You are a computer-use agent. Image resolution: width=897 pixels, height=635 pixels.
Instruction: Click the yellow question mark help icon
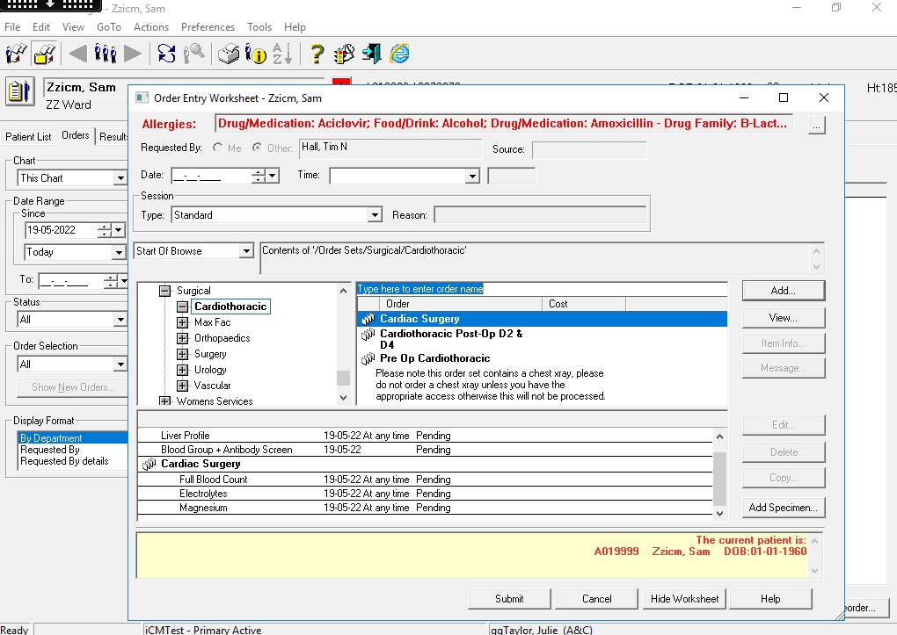pos(317,54)
